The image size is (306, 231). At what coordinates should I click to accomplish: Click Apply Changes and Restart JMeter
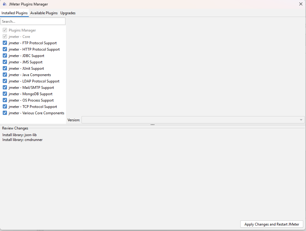point(272,224)
